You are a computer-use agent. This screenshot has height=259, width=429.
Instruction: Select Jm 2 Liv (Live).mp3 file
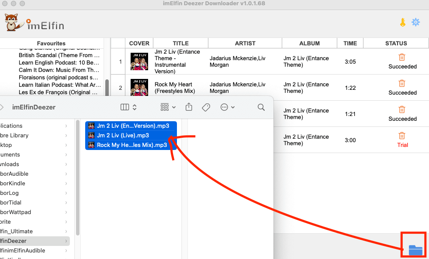coord(131,136)
